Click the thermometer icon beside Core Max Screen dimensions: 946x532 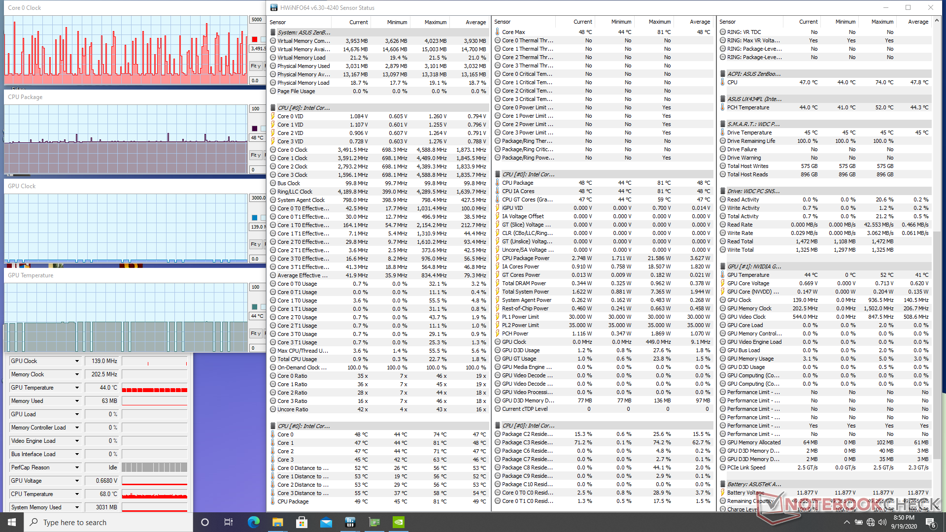click(497, 32)
